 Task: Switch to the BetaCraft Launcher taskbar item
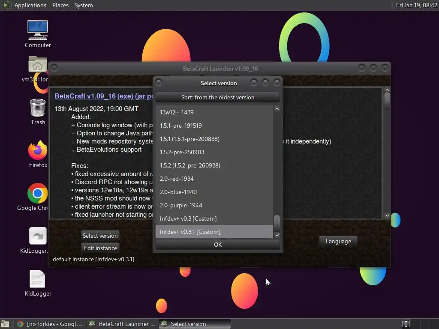click(122, 324)
